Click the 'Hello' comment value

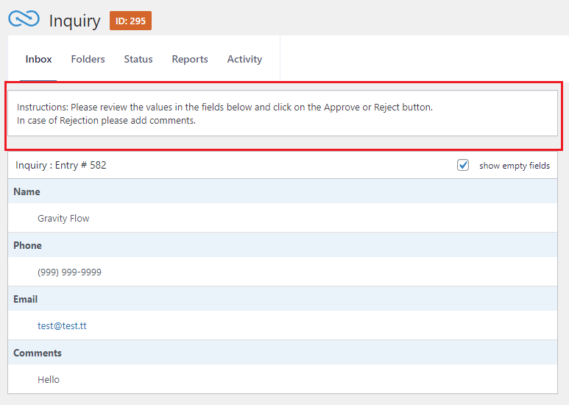click(x=49, y=379)
